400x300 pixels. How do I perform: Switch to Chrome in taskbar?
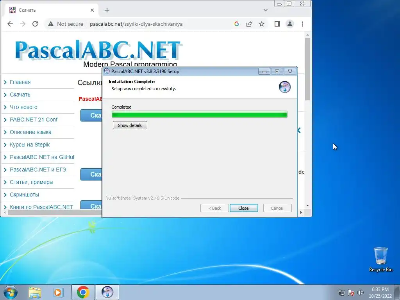pyautogui.click(x=83, y=292)
